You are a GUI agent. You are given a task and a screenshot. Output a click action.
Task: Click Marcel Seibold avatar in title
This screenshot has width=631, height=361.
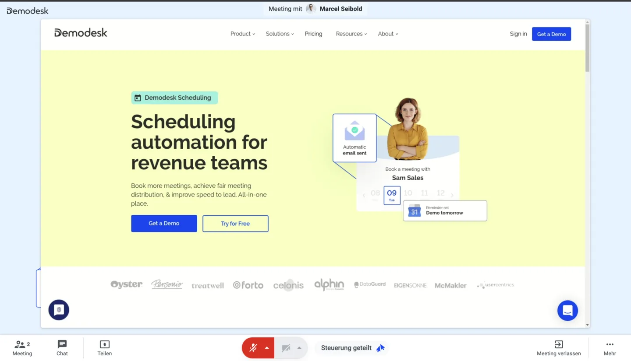[x=311, y=9]
